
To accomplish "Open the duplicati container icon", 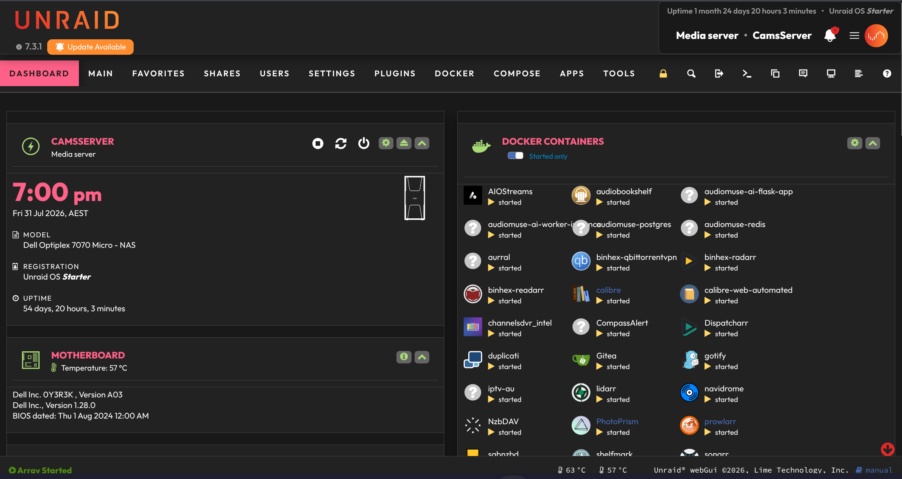I will pyautogui.click(x=473, y=360).
